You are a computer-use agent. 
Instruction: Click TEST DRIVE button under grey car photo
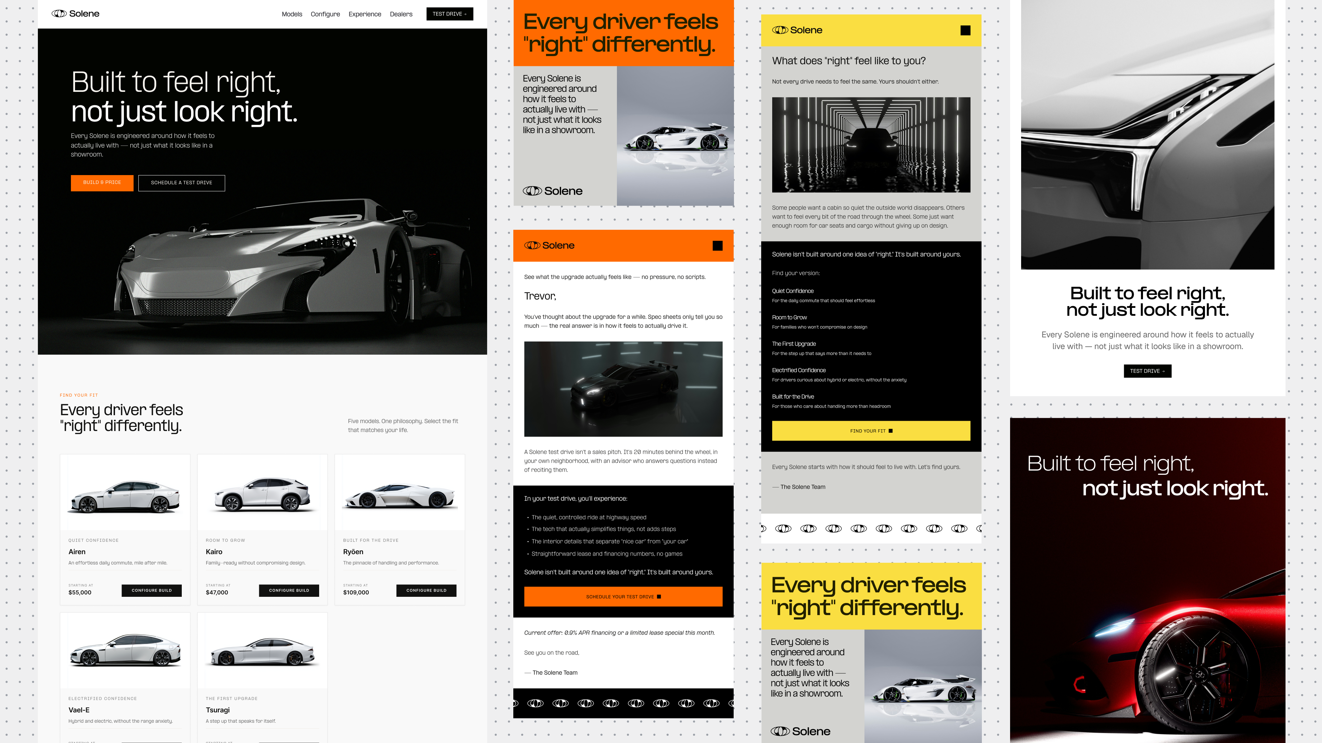pos(1147,371)
